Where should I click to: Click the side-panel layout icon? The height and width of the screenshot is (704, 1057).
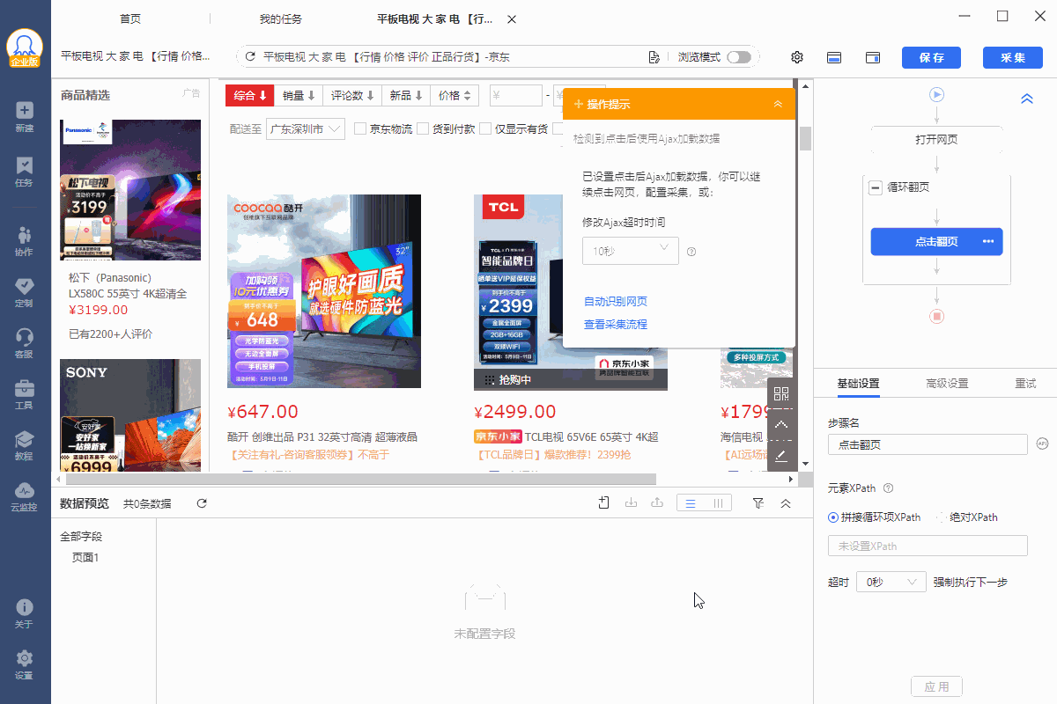(x=873, y=57)
